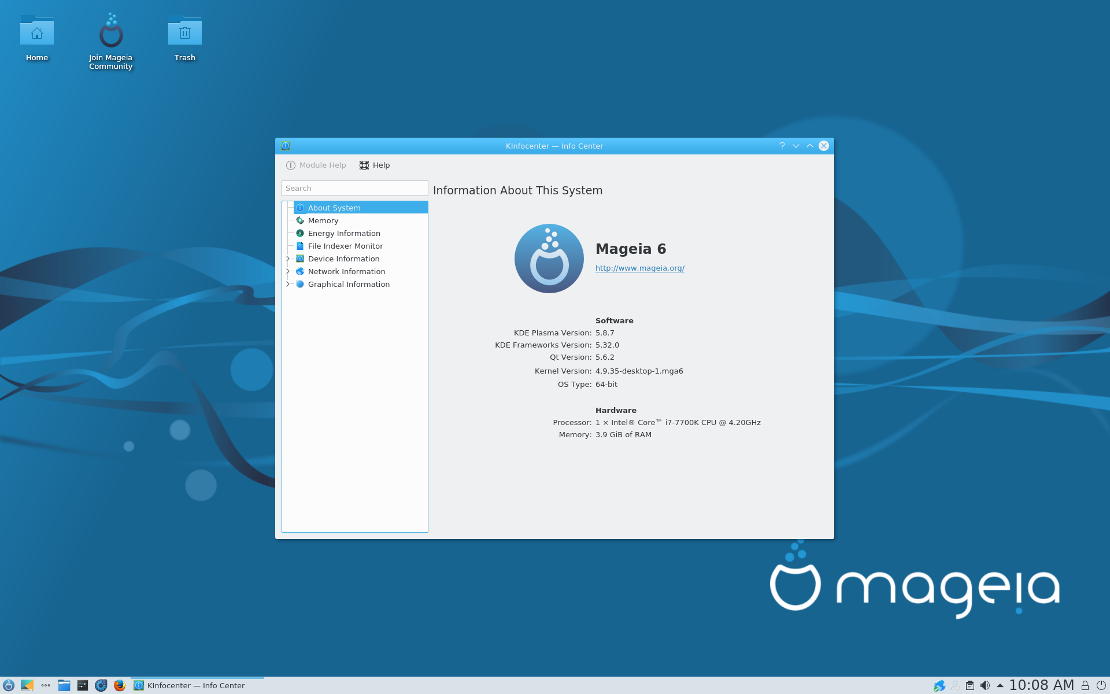Select the Memory module
Screen dimensions: 1110x694
tap(323, 220)
